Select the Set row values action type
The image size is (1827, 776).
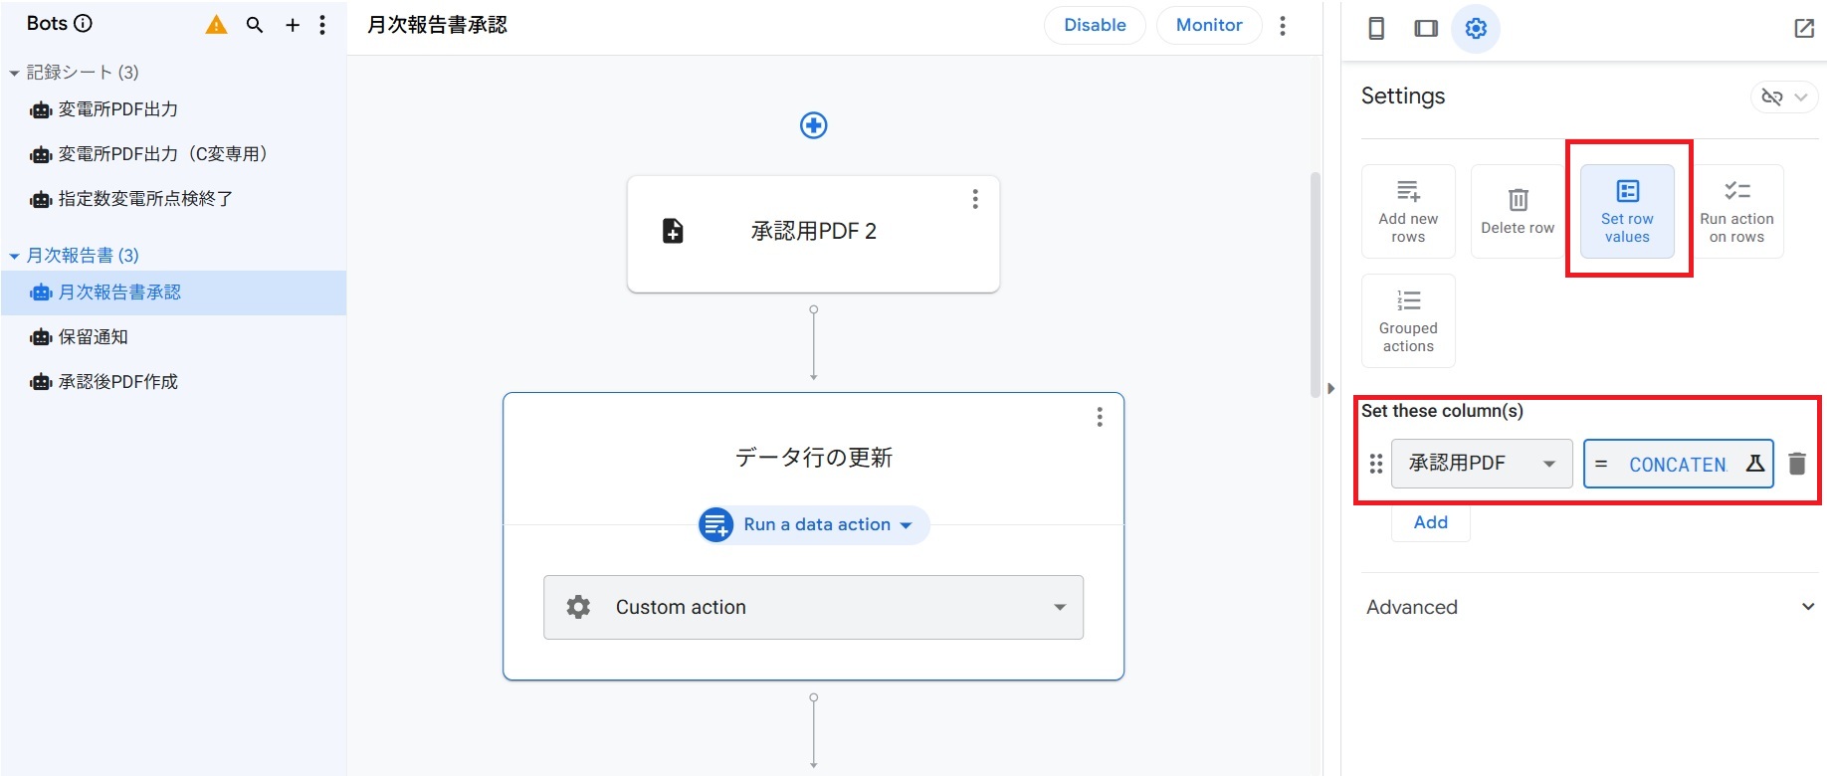click(x=1627, y=211)
